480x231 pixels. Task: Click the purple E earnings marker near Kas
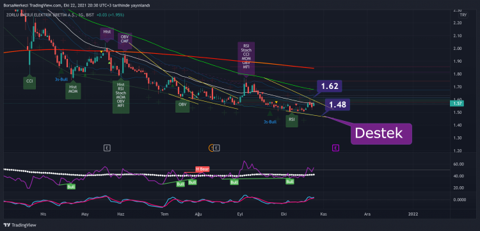pos(335,148)
